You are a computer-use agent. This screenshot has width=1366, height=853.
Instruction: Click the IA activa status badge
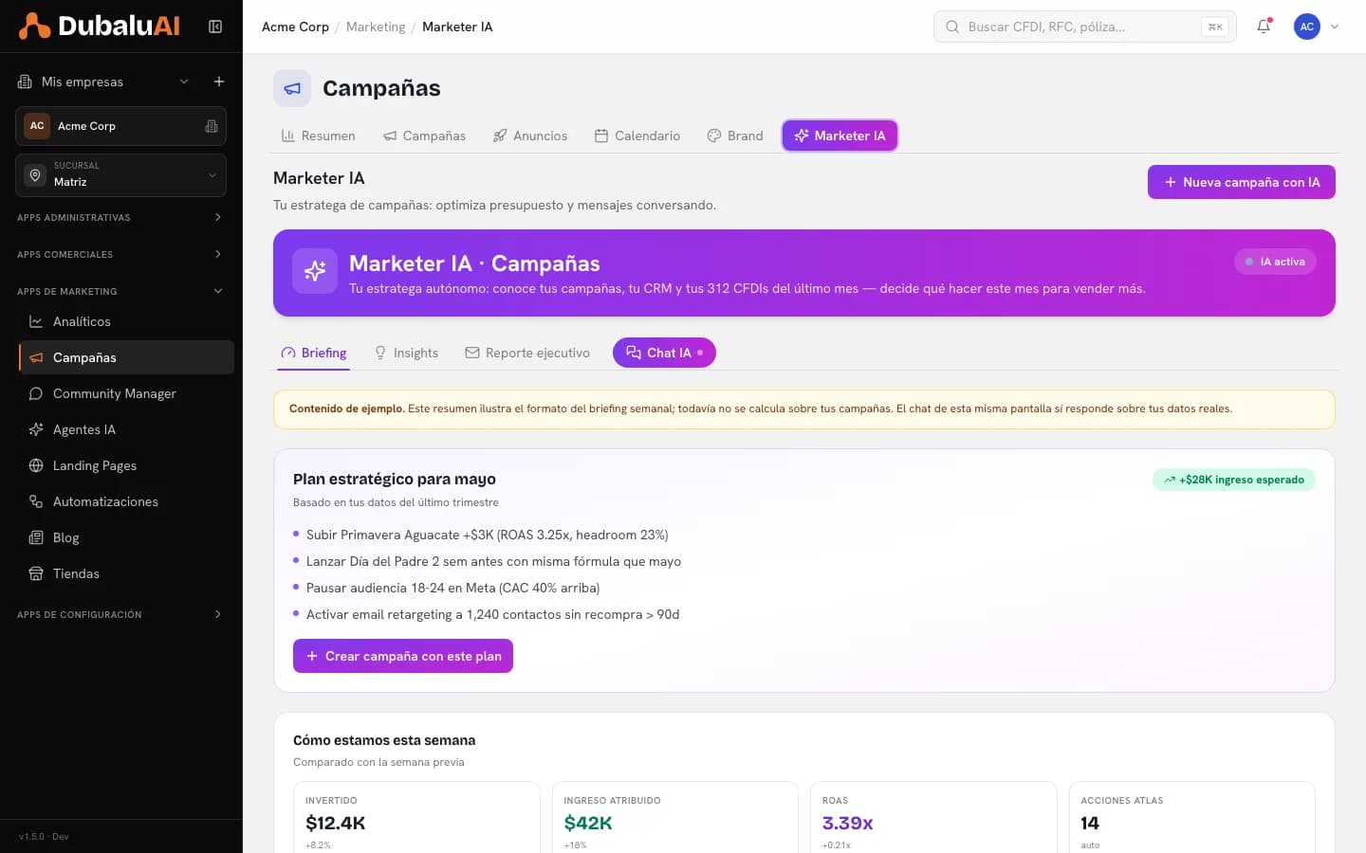coord(1275,262)
